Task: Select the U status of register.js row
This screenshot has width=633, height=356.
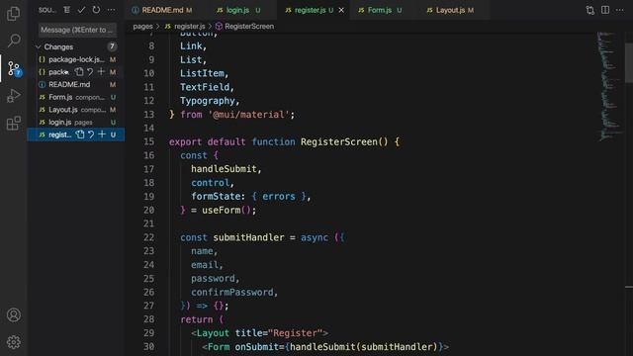Action: (x=113, y=134)
